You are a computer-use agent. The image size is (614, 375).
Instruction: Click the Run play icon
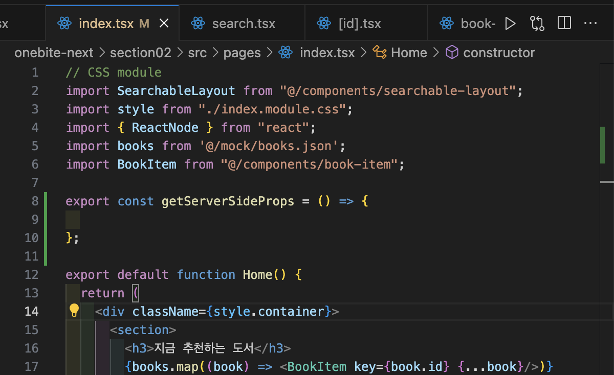(x=510, y=24)
